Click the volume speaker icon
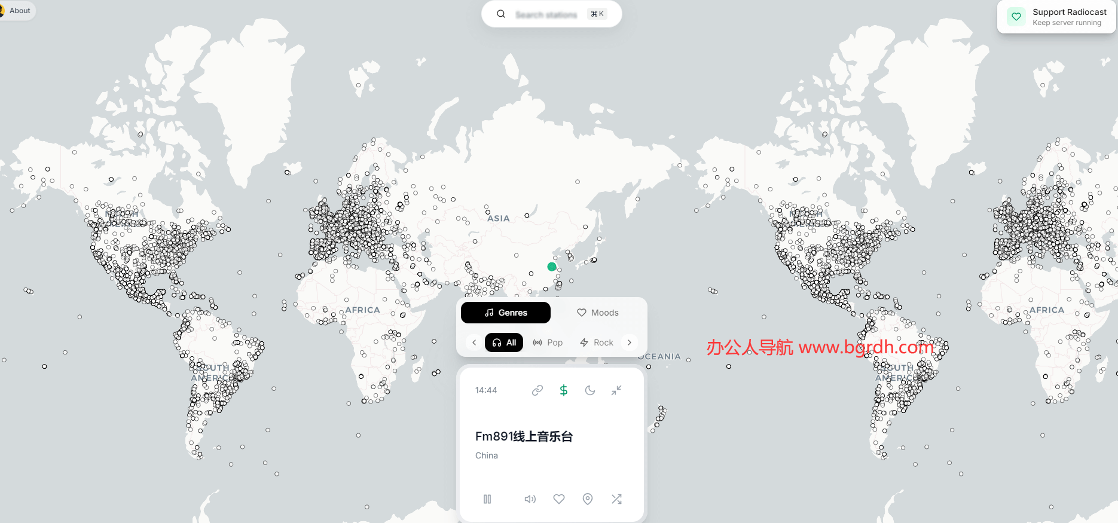This screenshot has height=523, width=1118. click(530, 499)
